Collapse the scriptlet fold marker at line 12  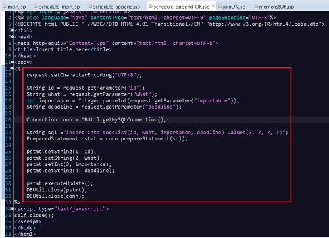coord(13,69)
